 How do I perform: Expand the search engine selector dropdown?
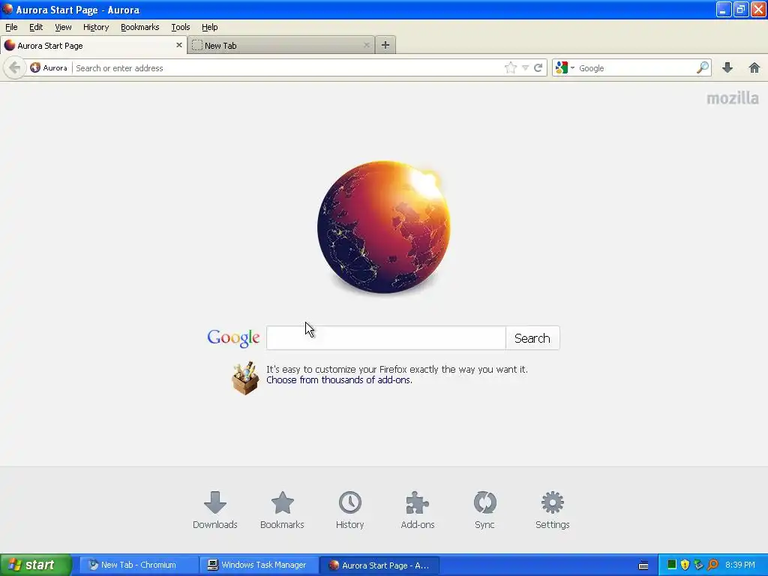point(572,67)
